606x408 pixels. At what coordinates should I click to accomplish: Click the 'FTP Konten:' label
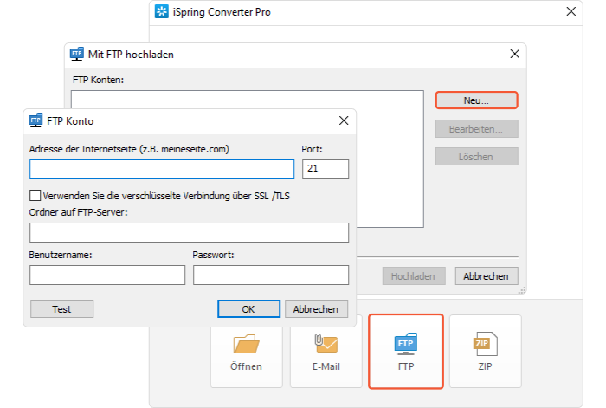coord(98,80)
